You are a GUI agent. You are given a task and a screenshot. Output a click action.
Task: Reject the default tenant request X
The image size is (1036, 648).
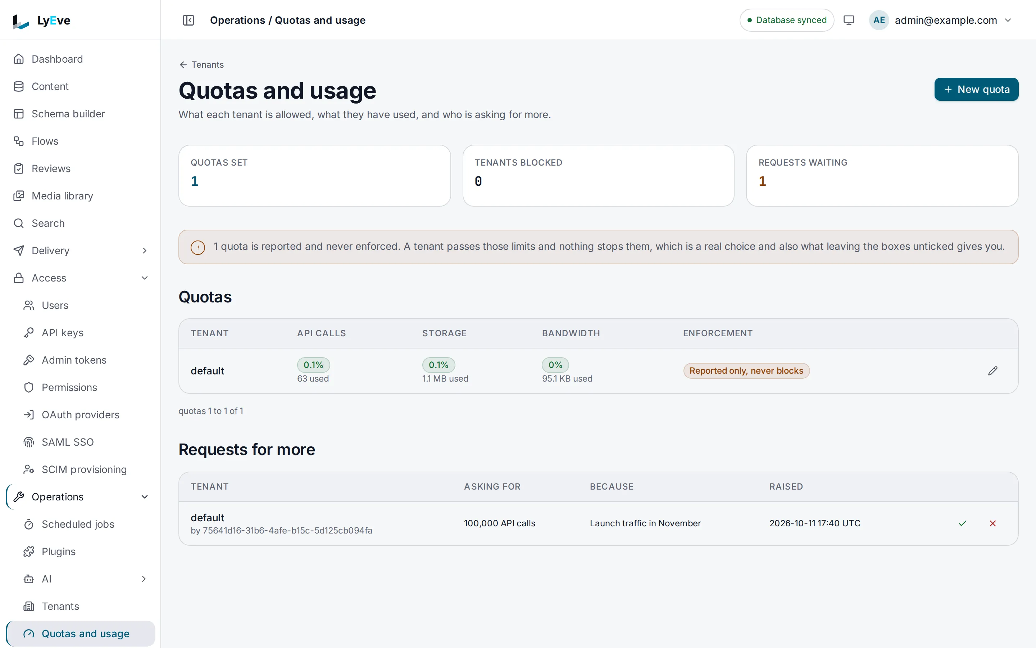tap(992, 523)
